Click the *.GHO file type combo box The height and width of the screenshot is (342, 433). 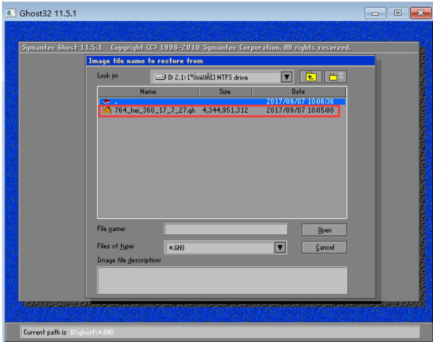225,247
